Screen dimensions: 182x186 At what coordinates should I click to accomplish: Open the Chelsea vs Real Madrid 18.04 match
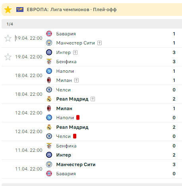(92, 94)
